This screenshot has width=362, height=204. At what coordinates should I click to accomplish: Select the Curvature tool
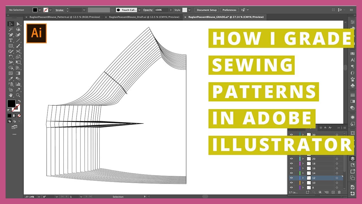click(18, 35)
